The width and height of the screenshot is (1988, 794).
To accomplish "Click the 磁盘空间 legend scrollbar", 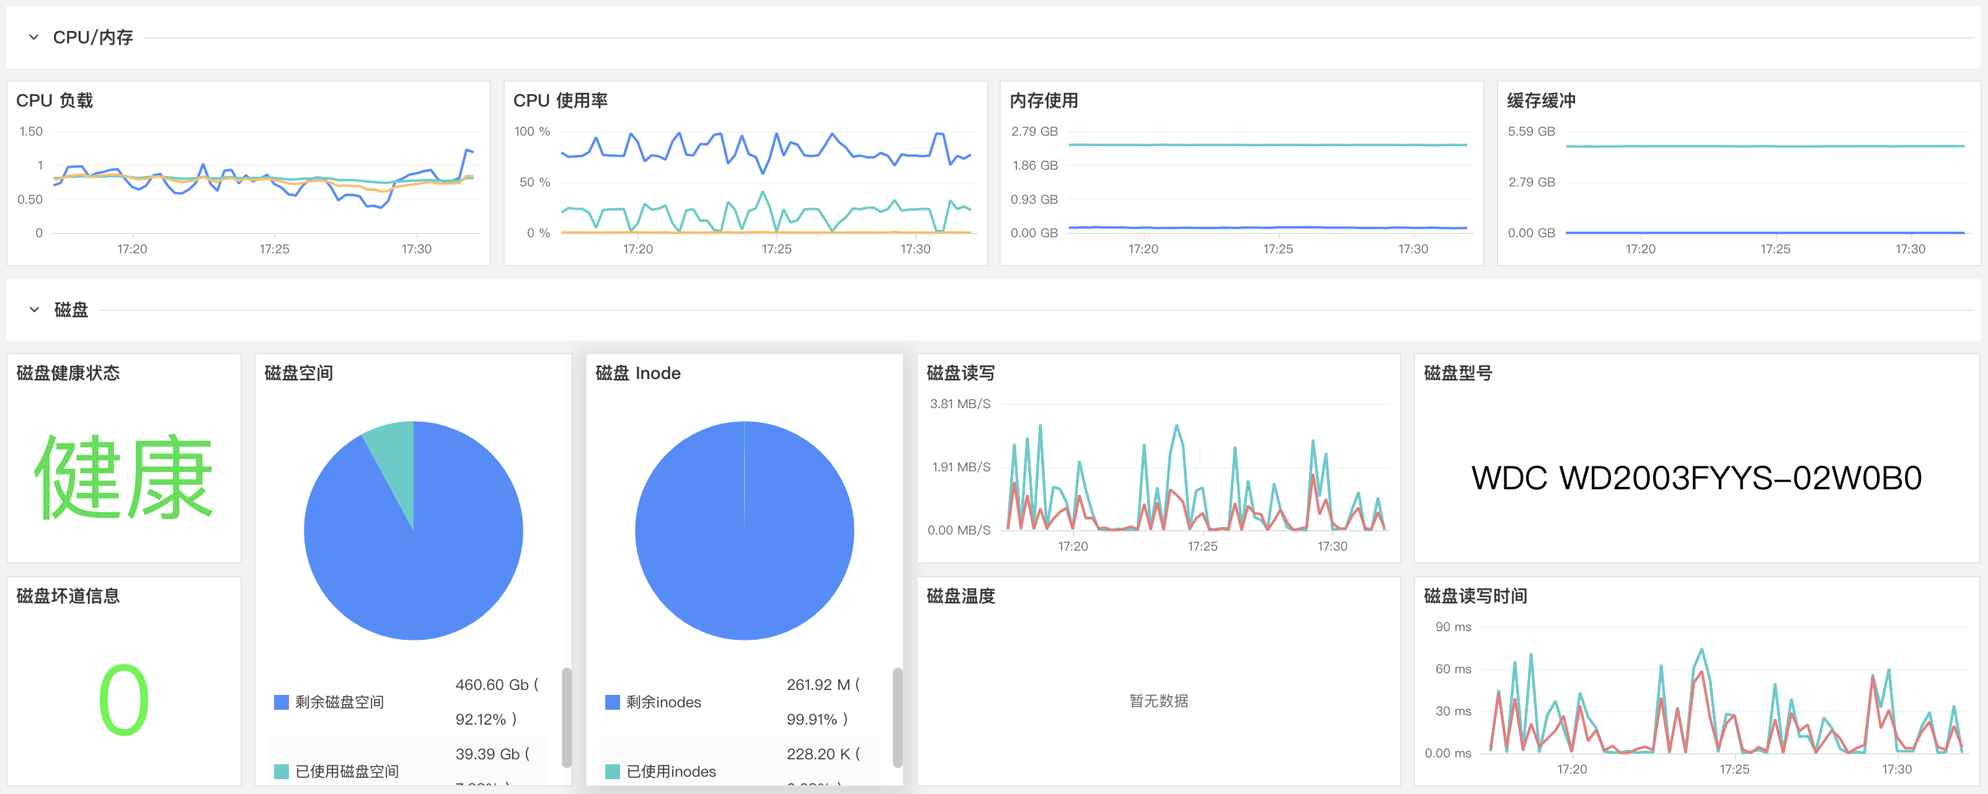I will [567, 717].
